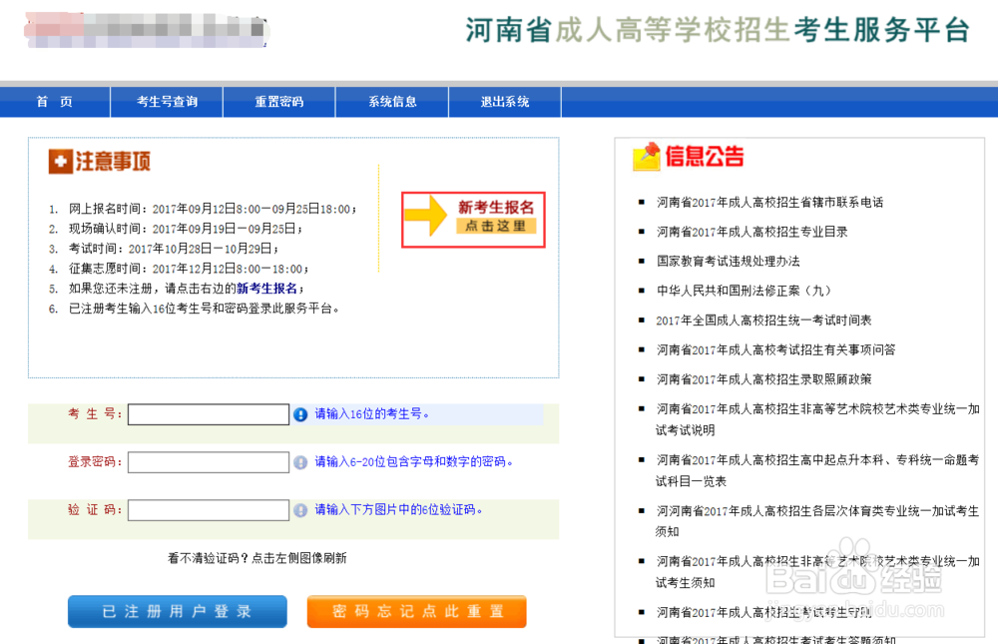Screen dimensions: 998x644
Task: Click the 登录密码： field label
Action: pos(95,462)
